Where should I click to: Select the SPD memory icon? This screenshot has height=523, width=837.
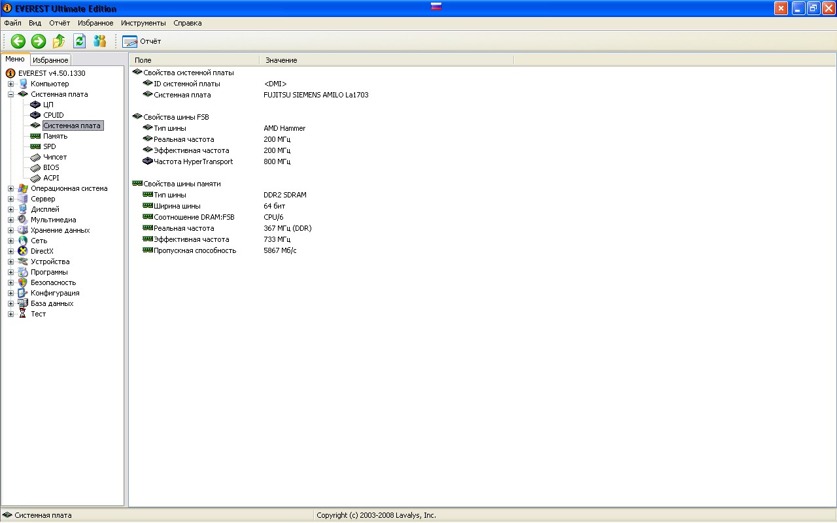click(35, 146)
